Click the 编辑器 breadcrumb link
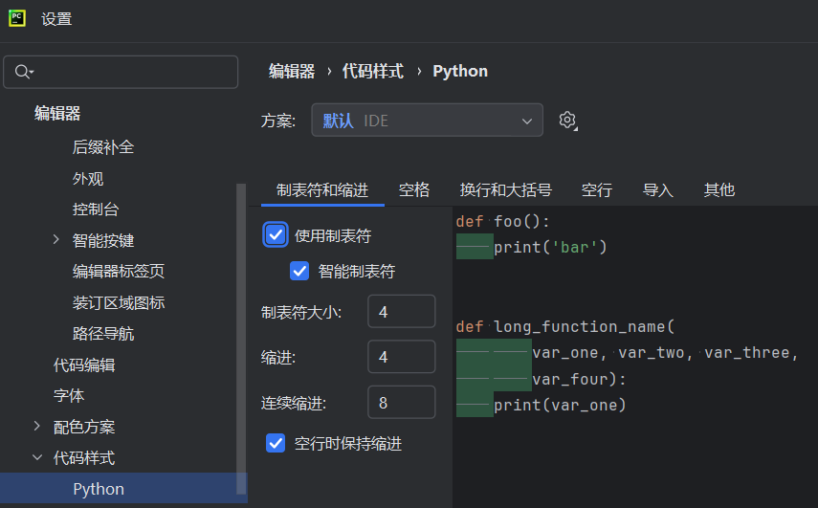 click(292, 71)
